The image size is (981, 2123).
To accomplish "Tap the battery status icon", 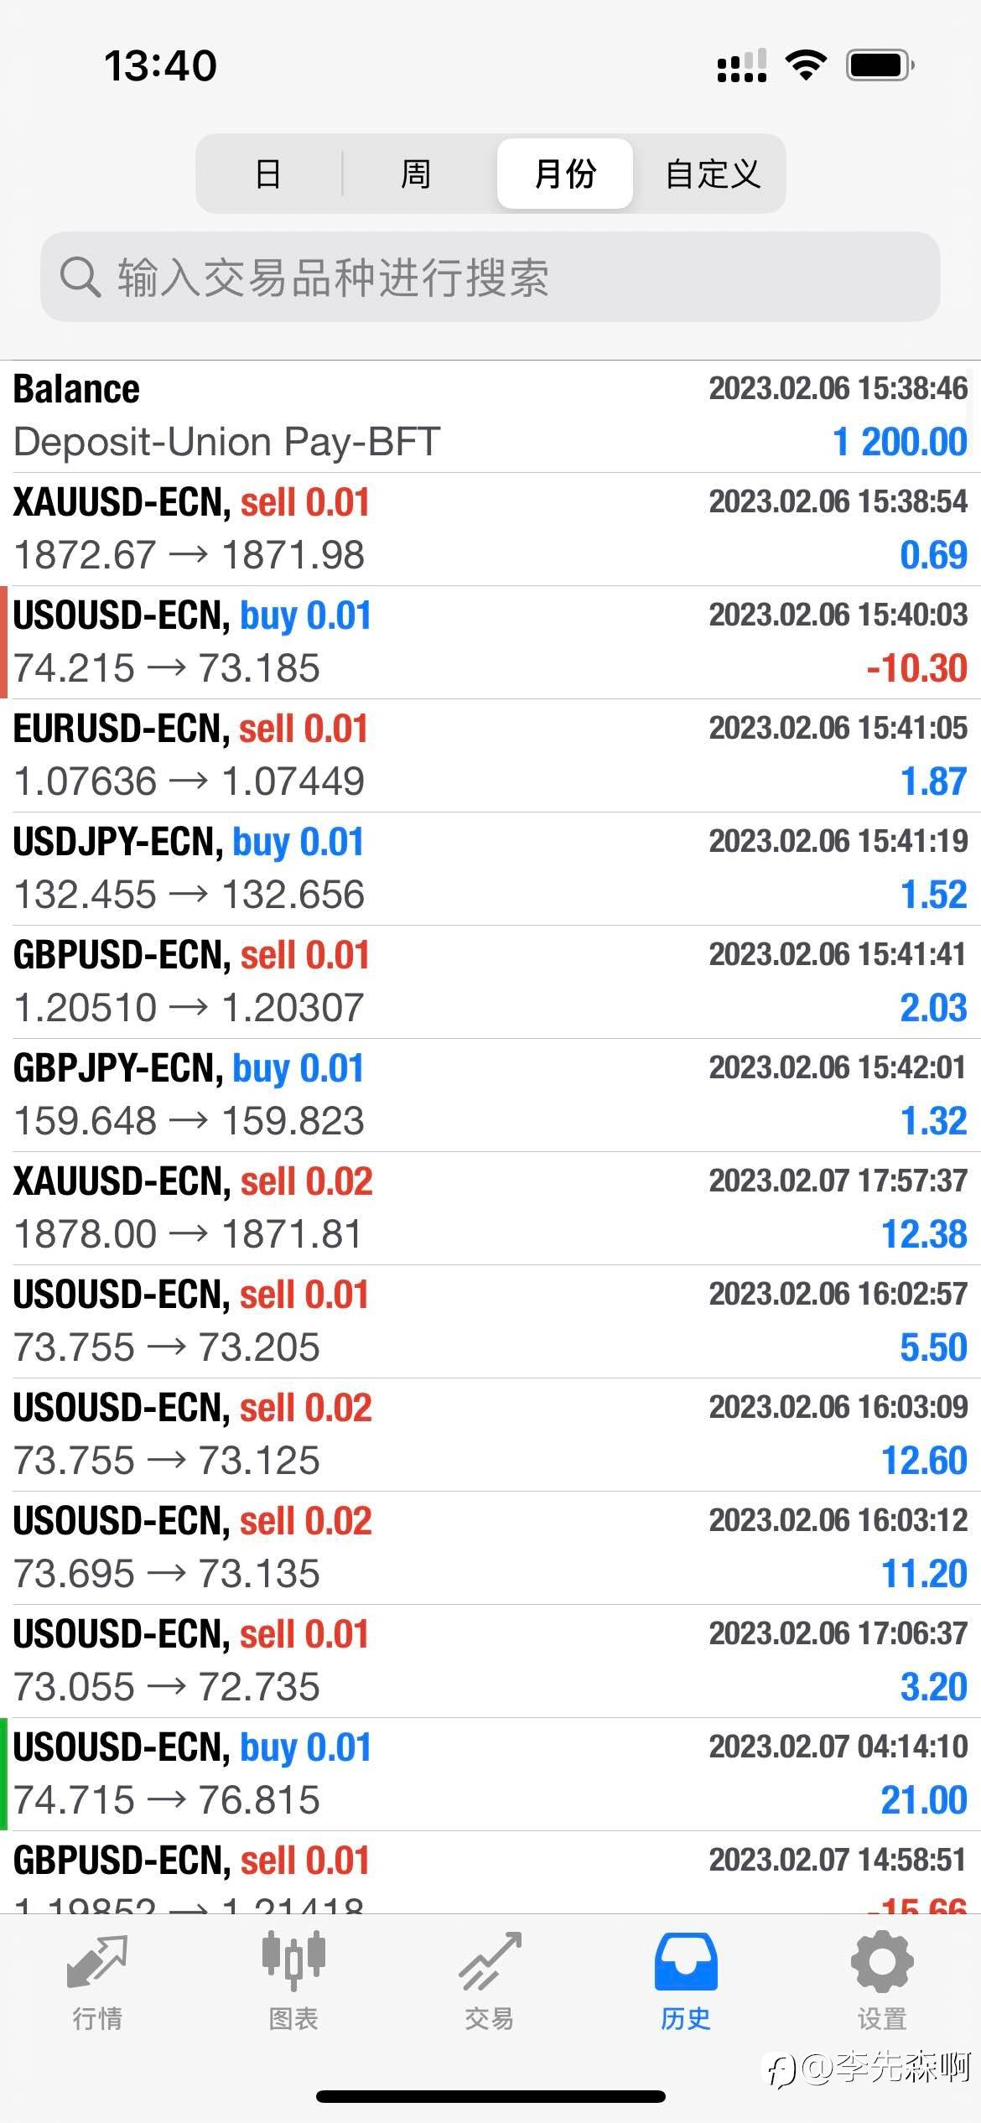I will coord(880,65).
